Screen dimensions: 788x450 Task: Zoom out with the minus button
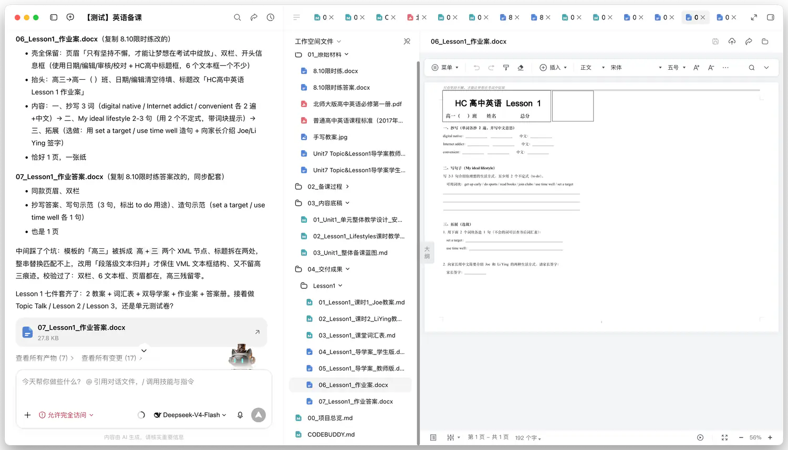741,437
